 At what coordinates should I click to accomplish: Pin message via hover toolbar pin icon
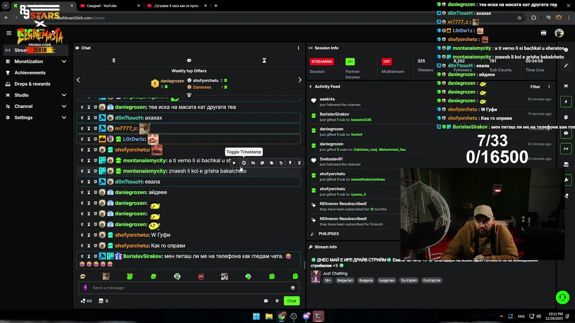[290, 163]
